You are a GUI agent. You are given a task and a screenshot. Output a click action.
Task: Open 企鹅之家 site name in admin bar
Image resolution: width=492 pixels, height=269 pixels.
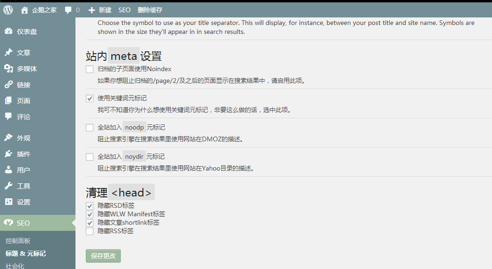pos(44,10)
